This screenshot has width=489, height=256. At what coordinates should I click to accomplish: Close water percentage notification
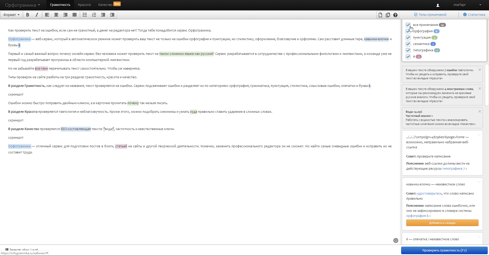[x=480, y=111]
